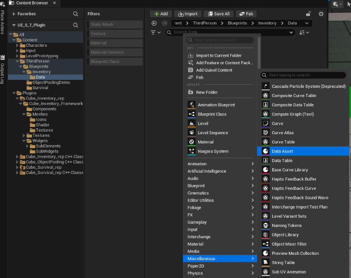Image resolution: width=351 pixels, height=278 pixels.
Task: Click the Level Sequence icon
Action: (191, 132)
